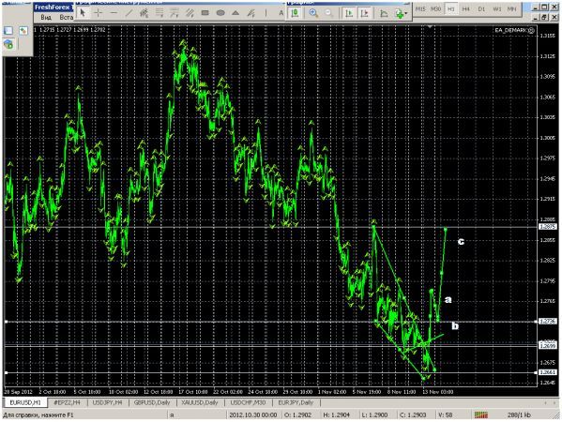The height and width of the screenshot is (422, 562).
Task: Open the XAUUSD,Daily chart tab
Action: click(x=200, y=402)
